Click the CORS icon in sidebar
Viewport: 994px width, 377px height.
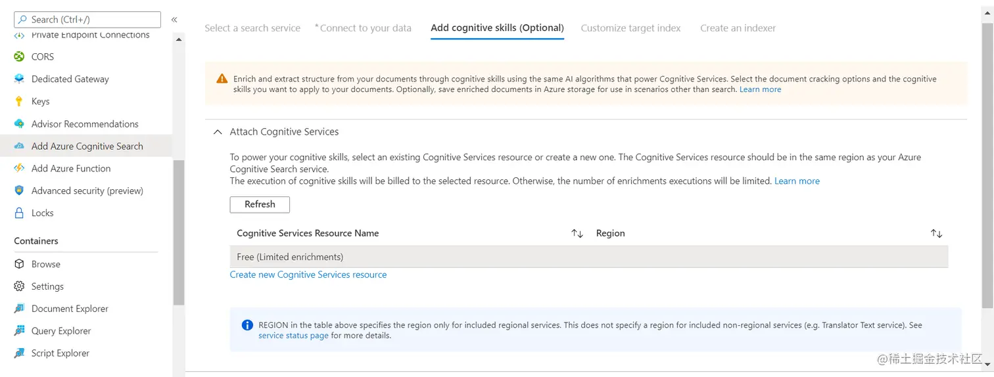19,56
